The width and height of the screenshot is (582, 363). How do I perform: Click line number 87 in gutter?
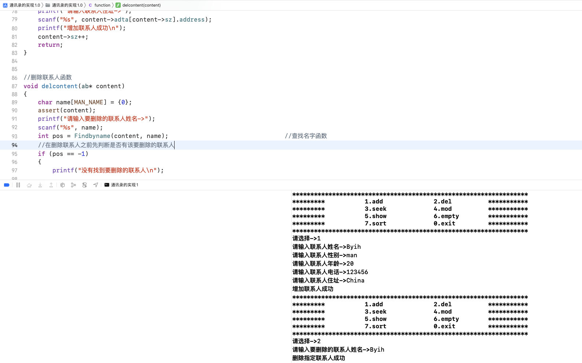coord(15,86)
